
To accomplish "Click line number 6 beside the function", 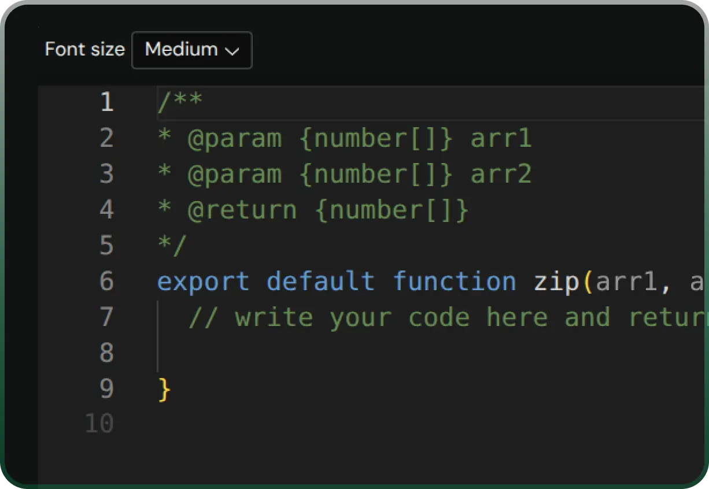I will [x=107, y=281].
